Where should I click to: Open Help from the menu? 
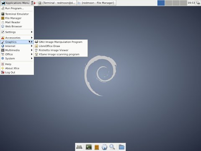17,64
